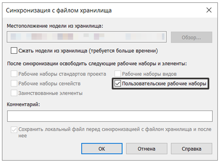Screen dimensions: 219x163
Task: Tick Рабочие наборы стандартов проекта checkbox
Action: click(x=14, y=74)
